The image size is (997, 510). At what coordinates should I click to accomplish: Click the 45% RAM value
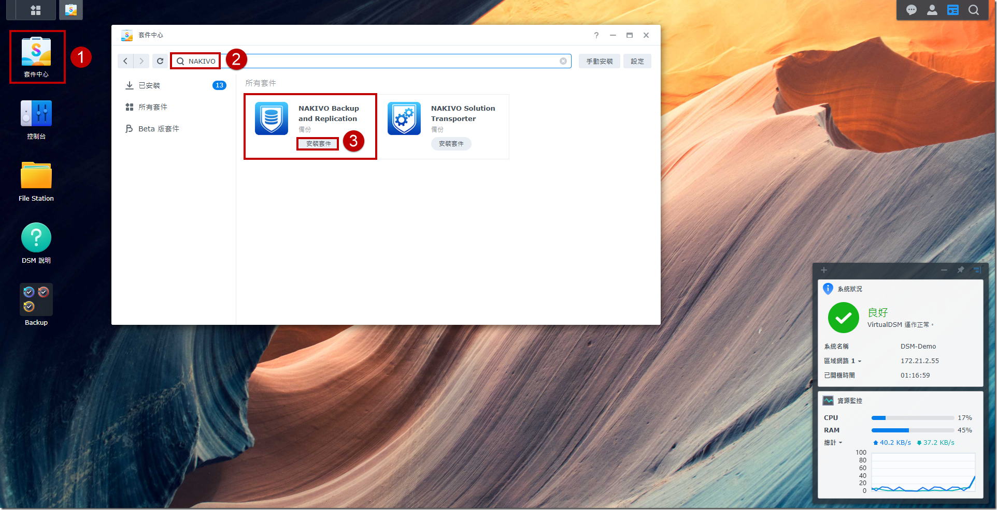pos(965,430)
